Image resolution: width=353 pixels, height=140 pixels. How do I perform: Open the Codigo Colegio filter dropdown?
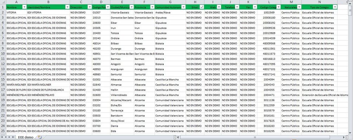point(278,7)
